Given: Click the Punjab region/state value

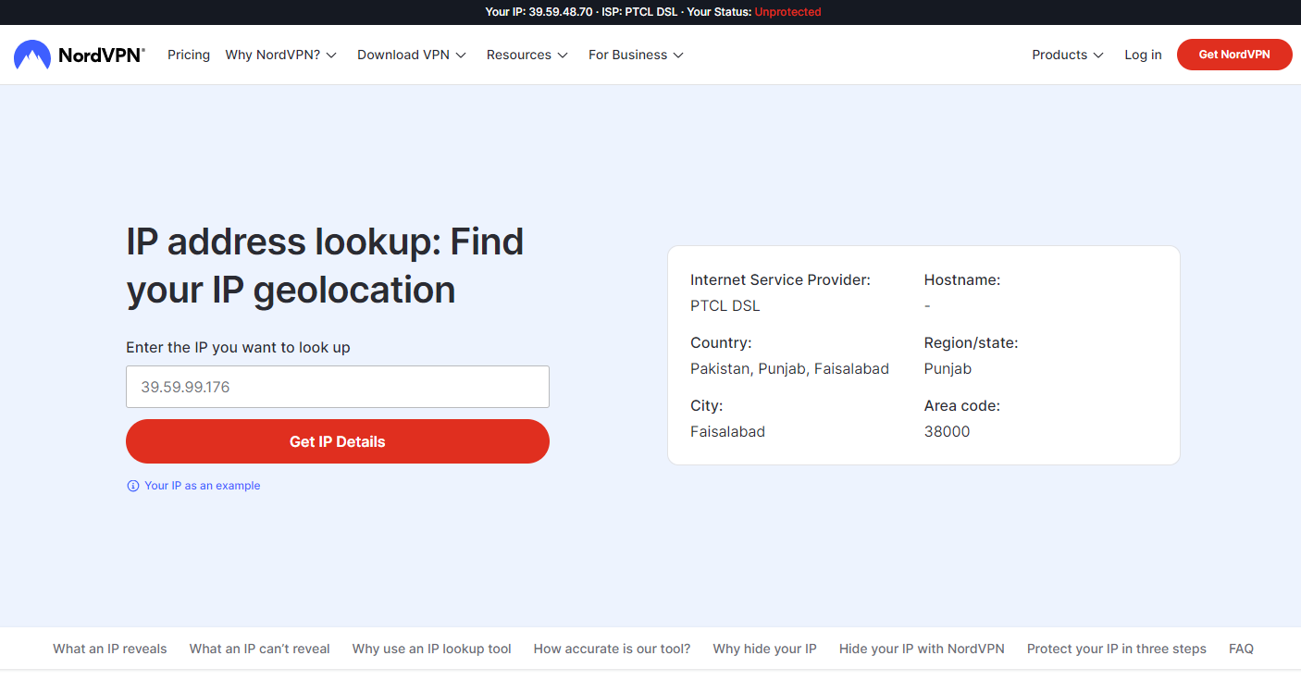Looking at the screenshot, I should [948, 368].
